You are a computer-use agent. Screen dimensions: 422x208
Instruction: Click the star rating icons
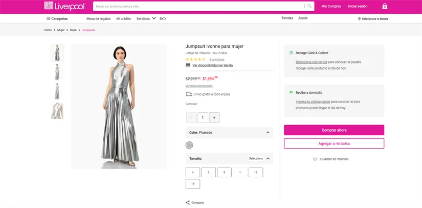195,59
